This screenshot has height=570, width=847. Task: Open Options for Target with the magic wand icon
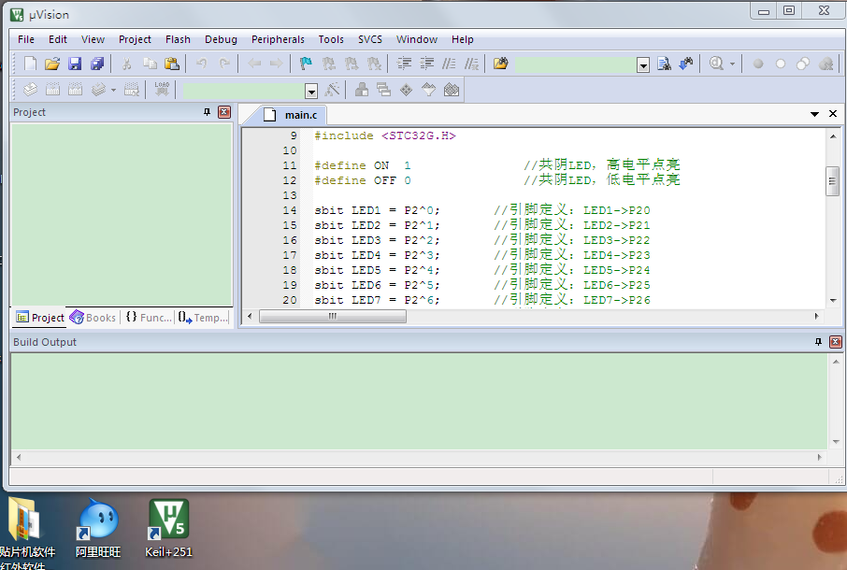tap(332, 90)
